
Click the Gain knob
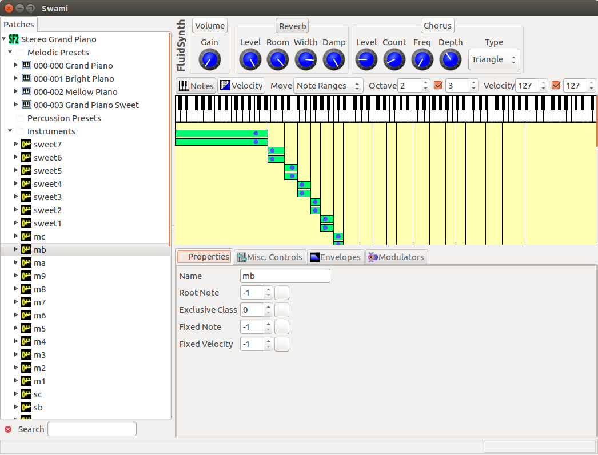tap(209, 59)
